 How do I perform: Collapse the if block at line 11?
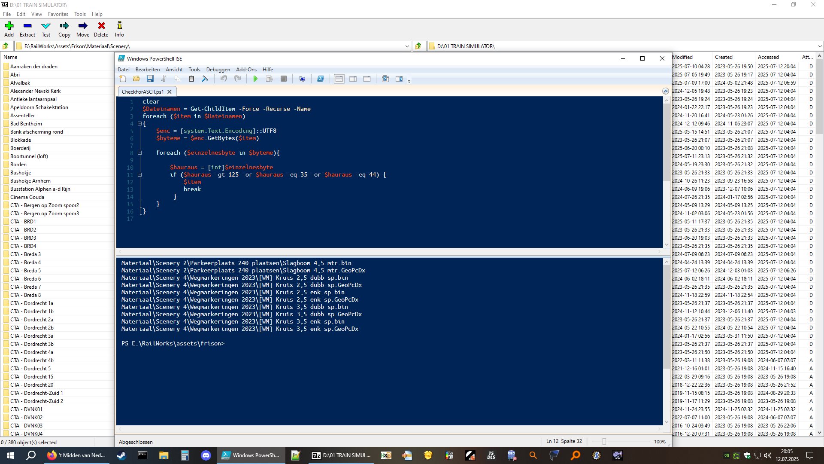(139, 175)
